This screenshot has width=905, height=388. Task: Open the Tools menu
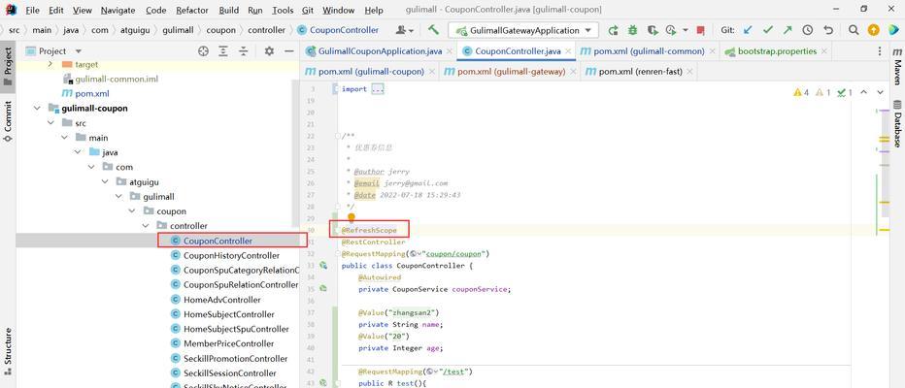(283, 10)
